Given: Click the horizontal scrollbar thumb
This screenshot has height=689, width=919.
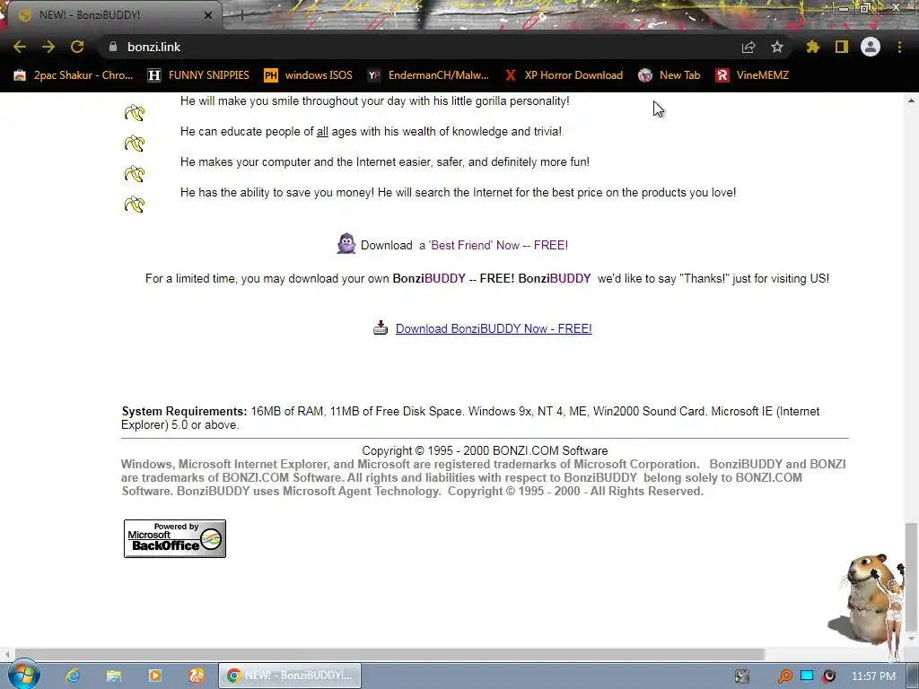Looking at the screenshot, I should pyautogui.click(x=389, y=654).
